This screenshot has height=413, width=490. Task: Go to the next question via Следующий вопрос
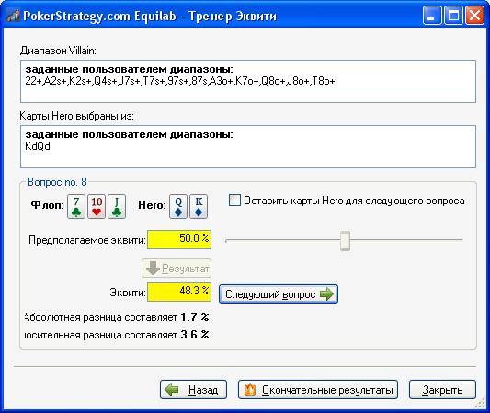pos(279,294)
